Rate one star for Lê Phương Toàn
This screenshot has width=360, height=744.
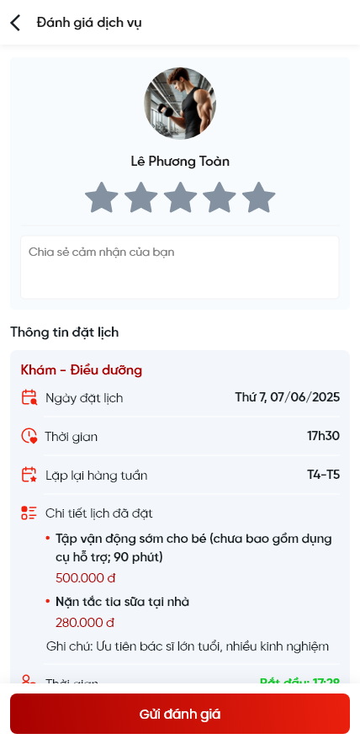coord(102,198)
